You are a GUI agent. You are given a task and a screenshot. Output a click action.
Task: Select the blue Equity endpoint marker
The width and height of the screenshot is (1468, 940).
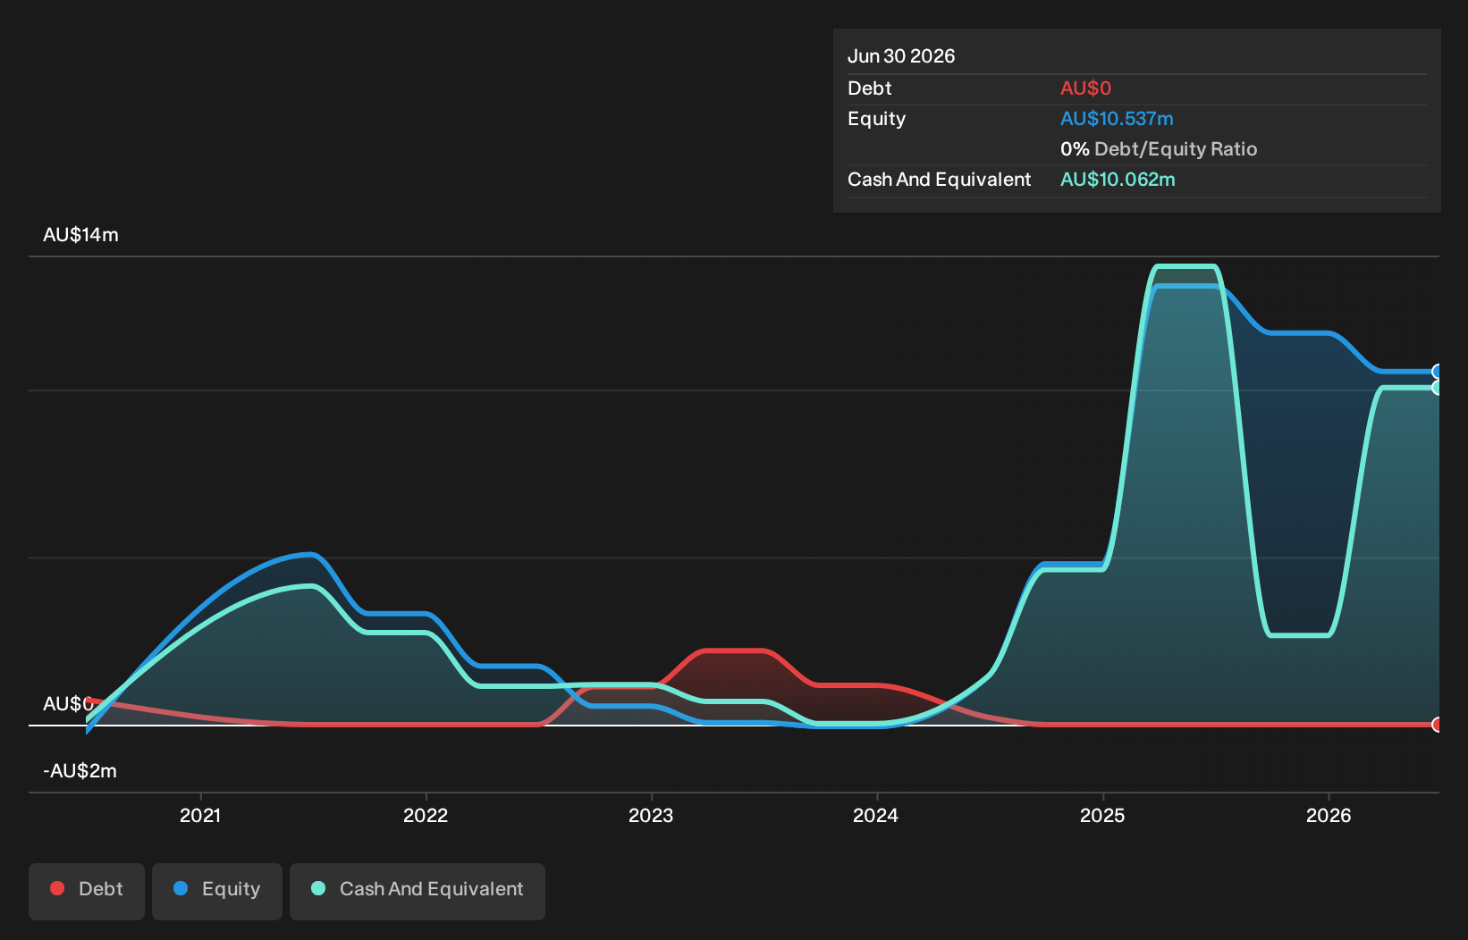pos(1438,372)
